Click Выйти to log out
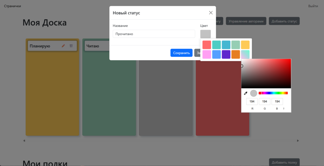This screenshot has width=324, height=166. 313,6
